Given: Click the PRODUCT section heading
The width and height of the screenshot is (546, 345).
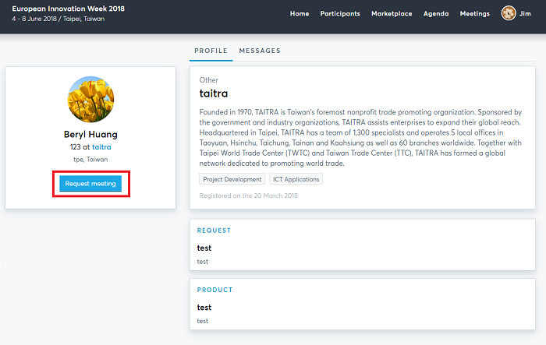Looking at the screenshot, I should (214, 290).
